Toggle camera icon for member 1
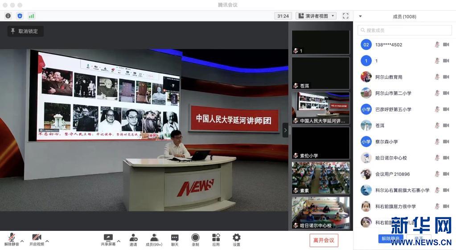This screenshot has height=250, width=456. pyautogui.click(x=446, y=61)
